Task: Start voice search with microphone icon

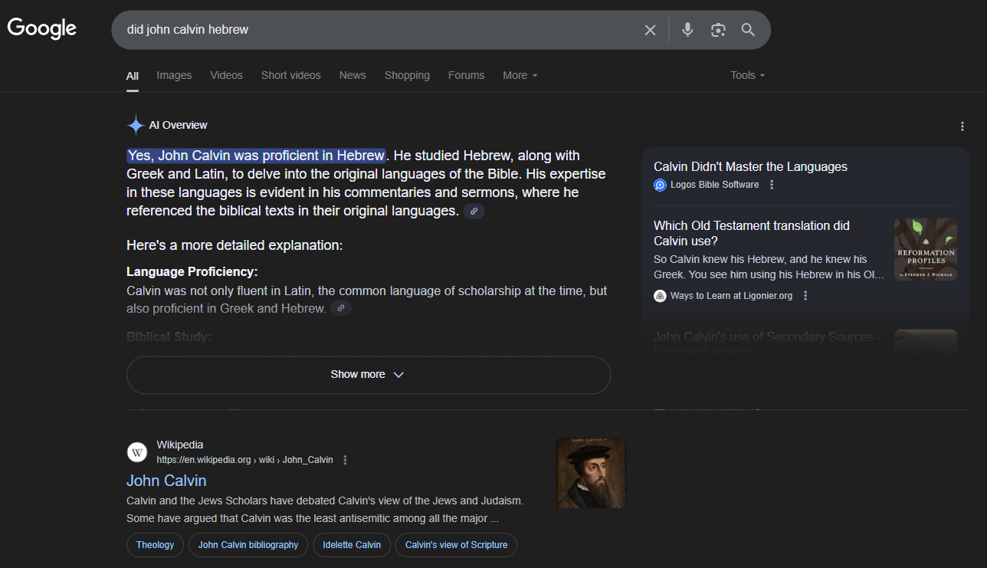Action: (x=687, y=30)
